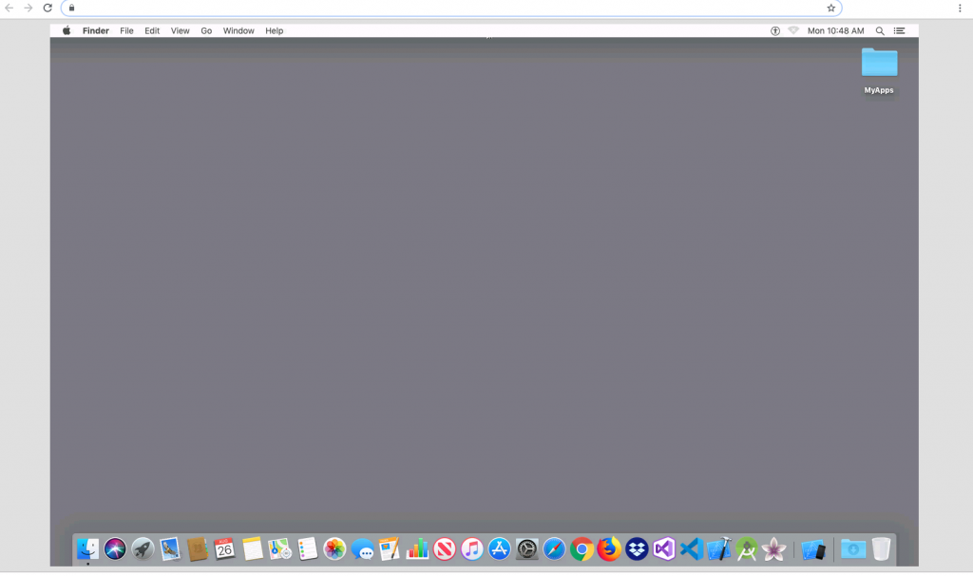This screenshot has width=973, height=576.
Task: Open the Photos app
Action: pos(334,548)
